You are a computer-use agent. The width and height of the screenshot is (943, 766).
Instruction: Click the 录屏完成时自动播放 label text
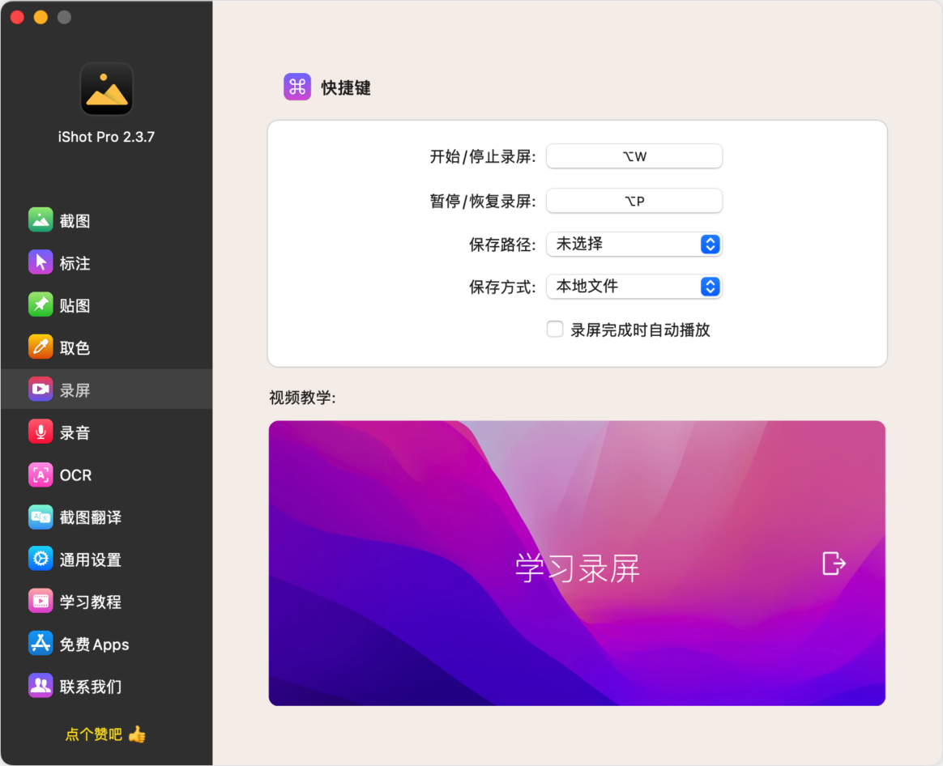click(640, 330)
